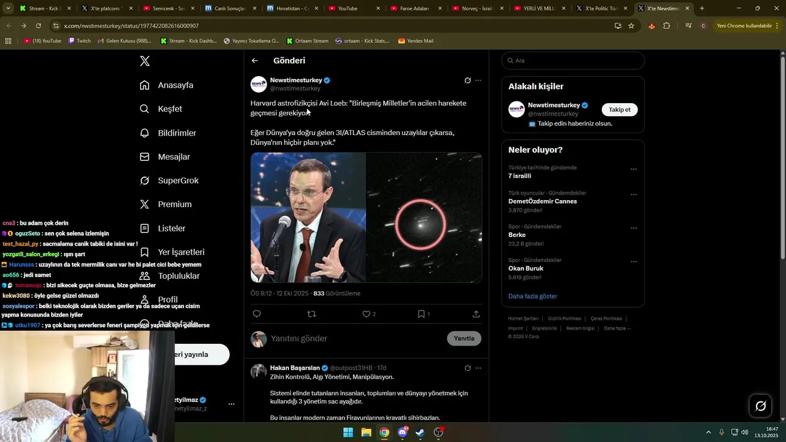Open Mesajlar messages

pyautogui.click(x=165, y=157)
